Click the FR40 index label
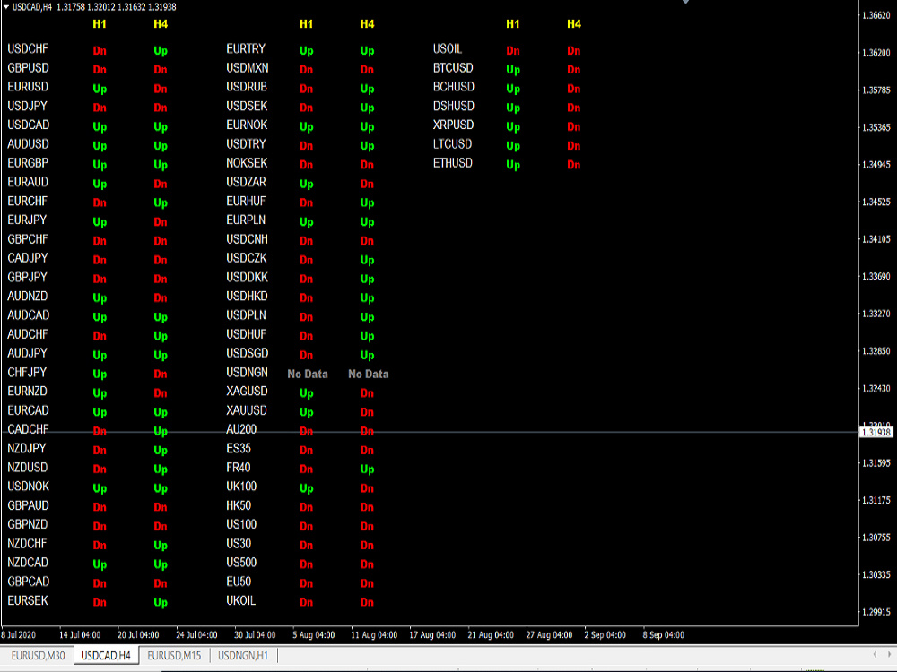897x672 pixels. click(239, 468)
